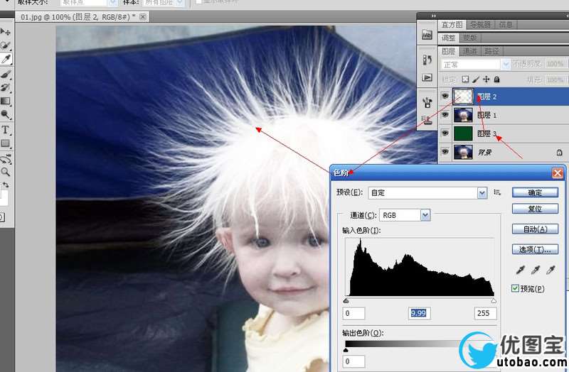Image resolution: width=569 pixels, height=372 pixels.
Task: Select the Rectangle shape tool
Action: (x=5, y=143)
